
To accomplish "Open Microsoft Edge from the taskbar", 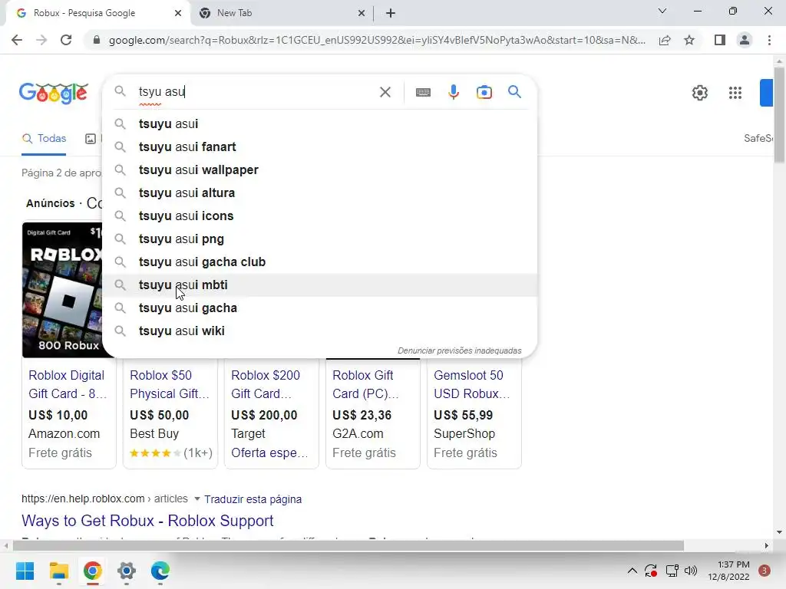I will [160, 571].
